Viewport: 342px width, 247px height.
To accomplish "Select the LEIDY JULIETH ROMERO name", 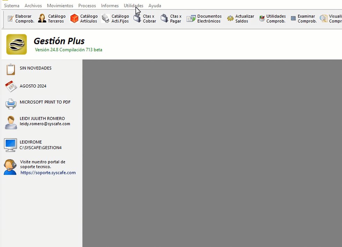I will click(42, 119).
